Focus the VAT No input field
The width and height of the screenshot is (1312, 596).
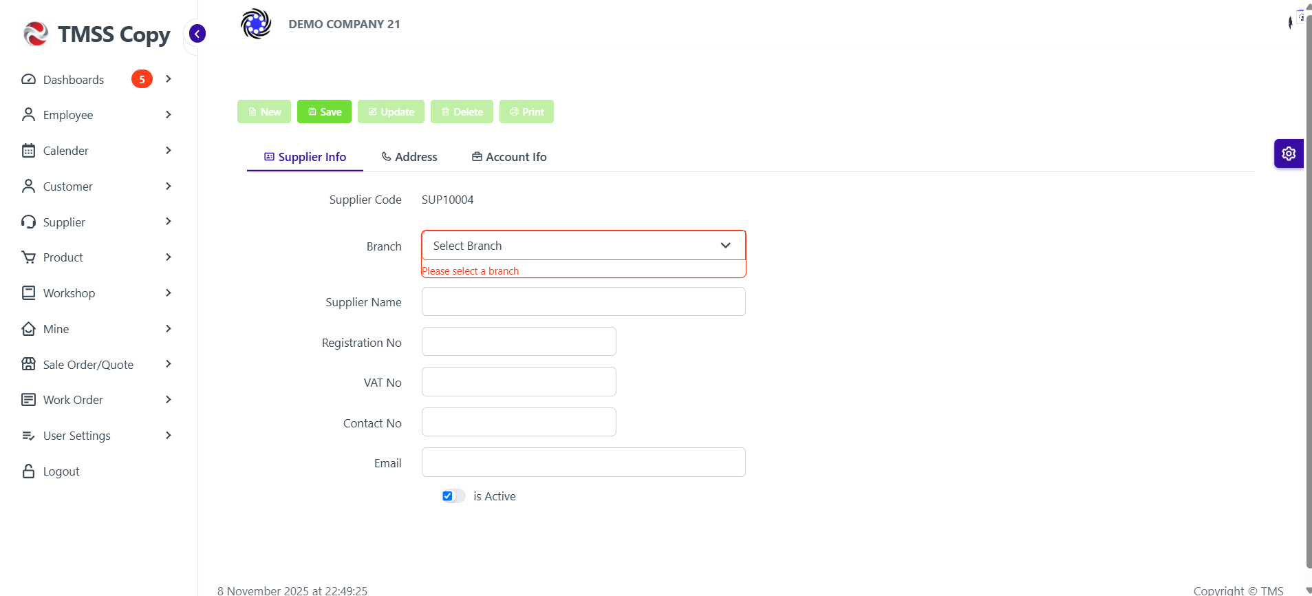[x=519, y=381]
